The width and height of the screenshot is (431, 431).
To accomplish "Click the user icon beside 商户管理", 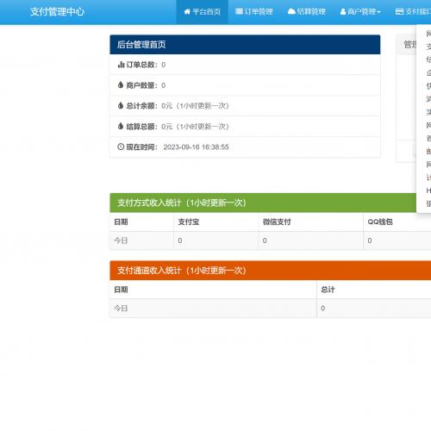I will click(x=343, y=12).
